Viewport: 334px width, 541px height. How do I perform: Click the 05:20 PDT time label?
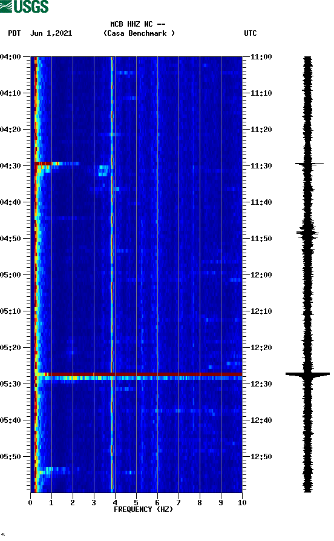(x=10, y=348)
